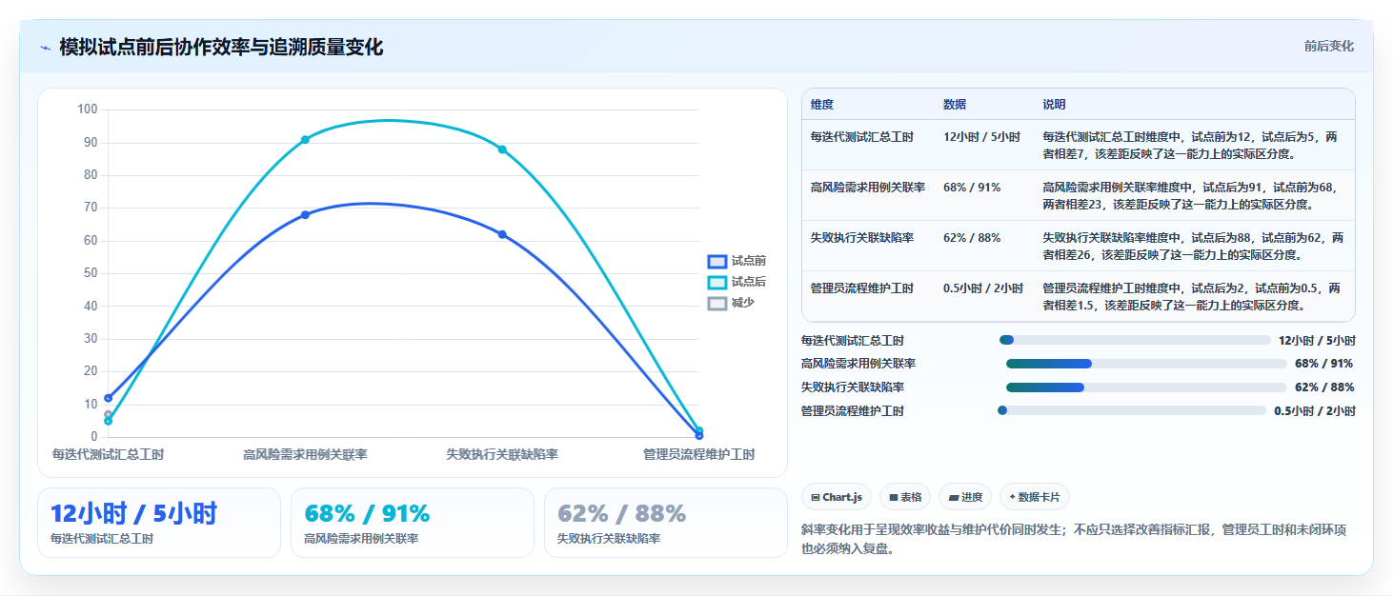Click the 0.5小时 / 2小时 progress value

pos(1315,411)
